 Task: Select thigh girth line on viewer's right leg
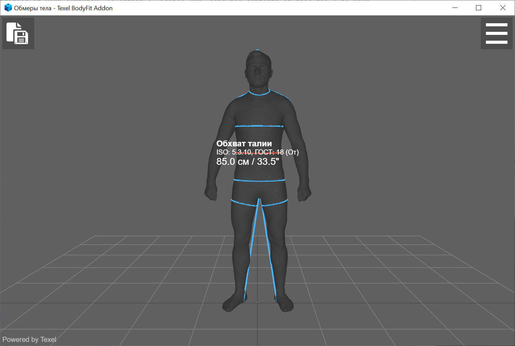(x=275, y=204)
